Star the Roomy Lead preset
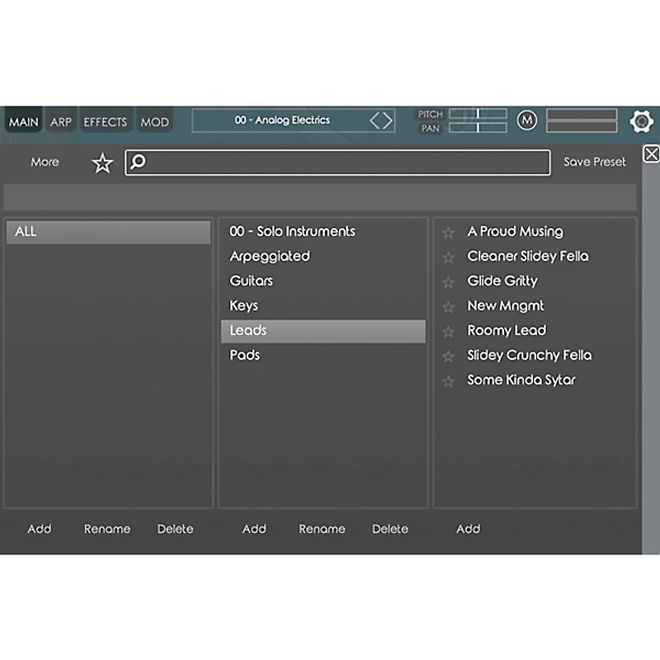Image resolution: width=660 pixels, height=660 pixels. pyautogui.click(x=449, y=332)
